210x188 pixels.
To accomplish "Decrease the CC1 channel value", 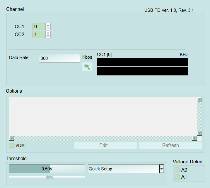I will [x=48, y=28].
